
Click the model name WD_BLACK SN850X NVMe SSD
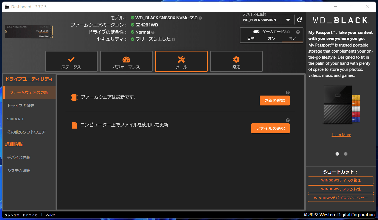point(166,18)
